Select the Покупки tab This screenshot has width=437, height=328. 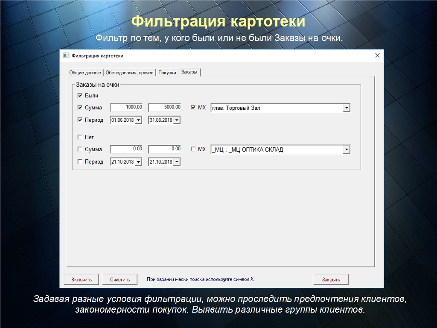tap(167, 73)
